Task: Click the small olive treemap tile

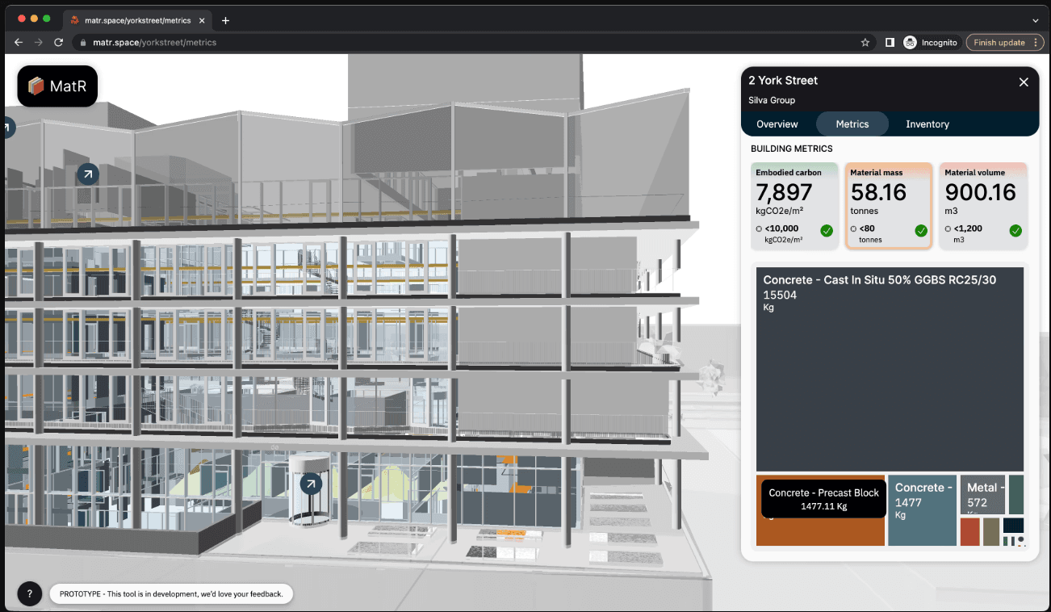Action: (991, 532)
